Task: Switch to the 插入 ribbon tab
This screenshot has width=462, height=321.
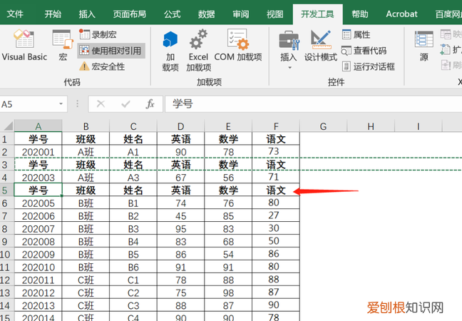Action: click(x=87, y=14)
